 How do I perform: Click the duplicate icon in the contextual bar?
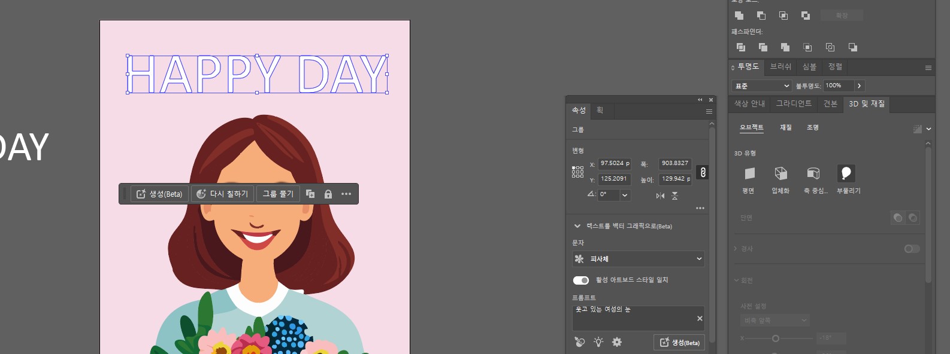click(310, 194)
